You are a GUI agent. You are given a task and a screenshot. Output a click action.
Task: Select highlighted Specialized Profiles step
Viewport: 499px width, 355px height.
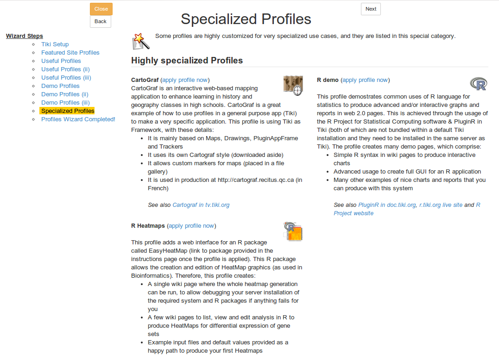click(x=68, y=111)
